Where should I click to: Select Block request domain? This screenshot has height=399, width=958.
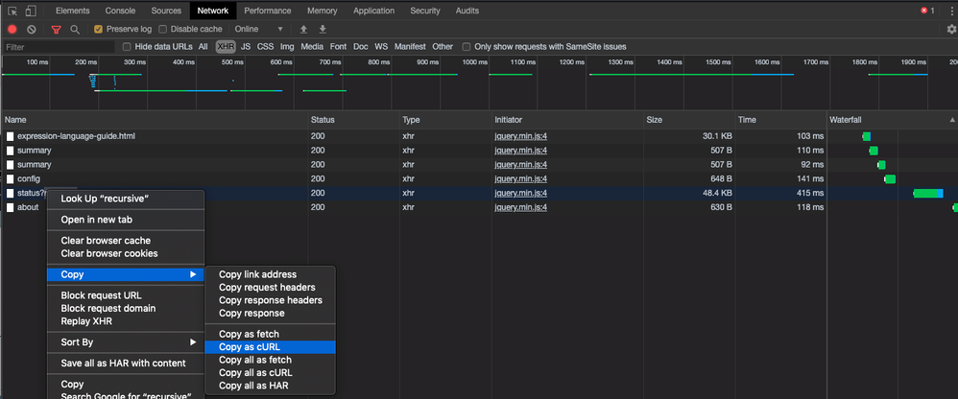tap(125, 309)
